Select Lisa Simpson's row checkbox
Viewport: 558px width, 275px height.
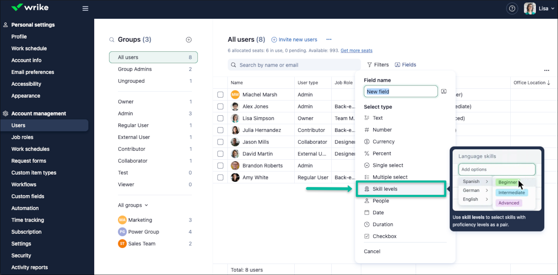[220, 118]
